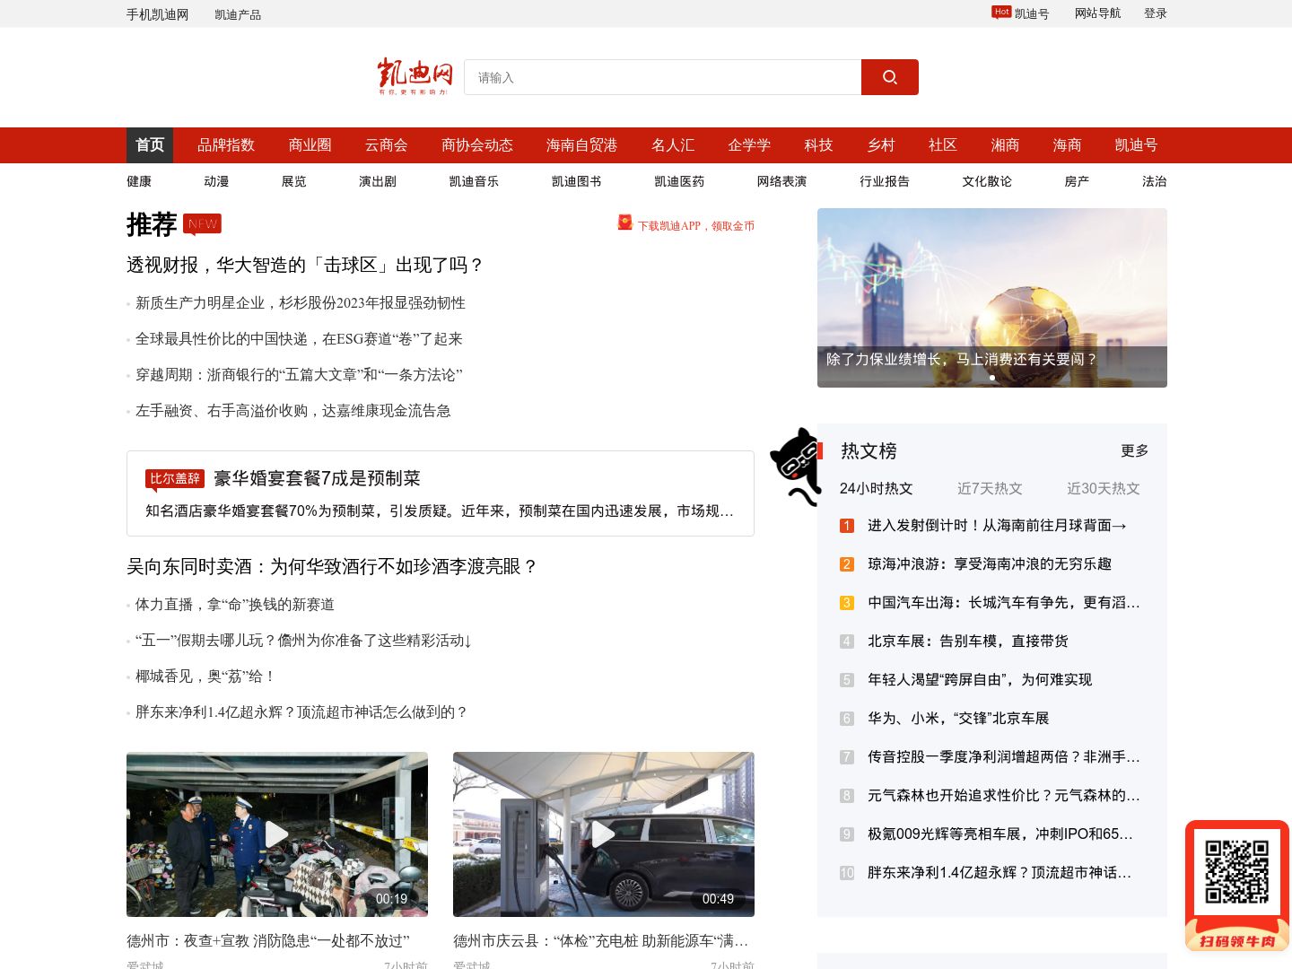Viewport: 1292px width, 969px height.
Task: Select the 近30天热文 tab
Action: tap(1104, 489)
